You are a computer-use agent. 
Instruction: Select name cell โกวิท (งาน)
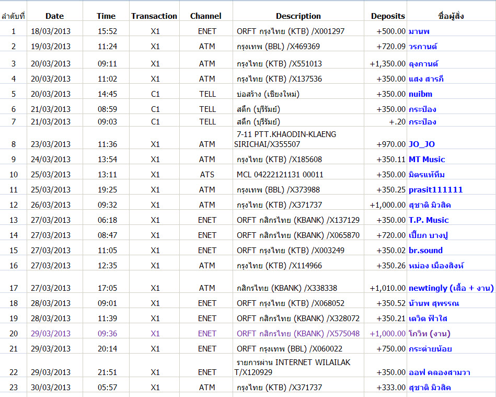tap(429, 334)
